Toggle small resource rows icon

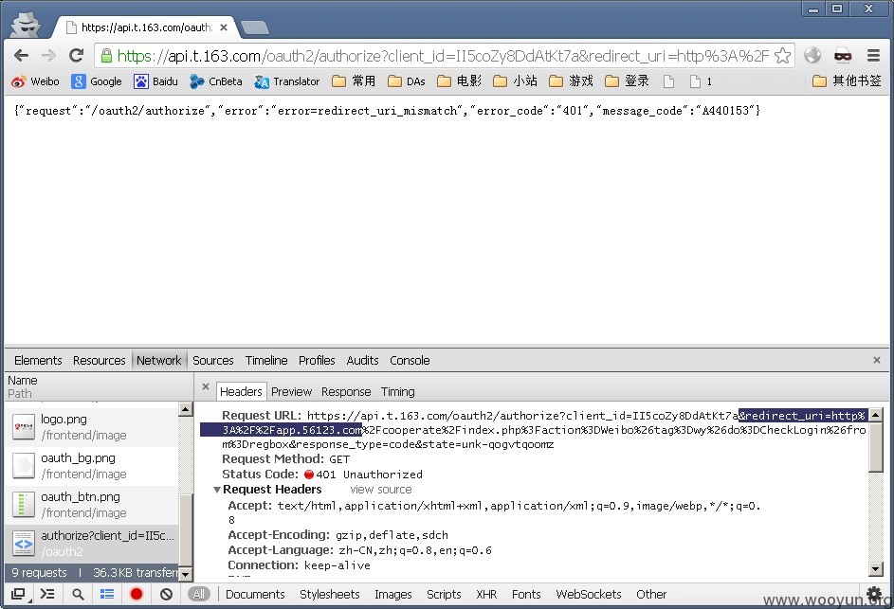click(x=106, y=594)
